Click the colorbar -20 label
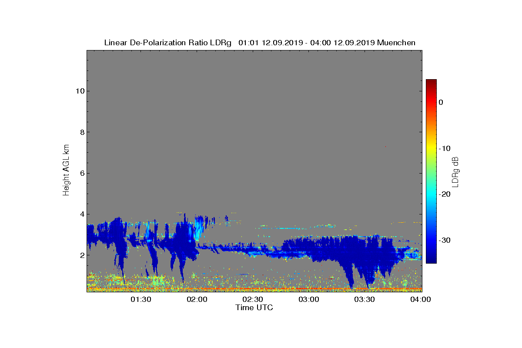 (444, 194)
